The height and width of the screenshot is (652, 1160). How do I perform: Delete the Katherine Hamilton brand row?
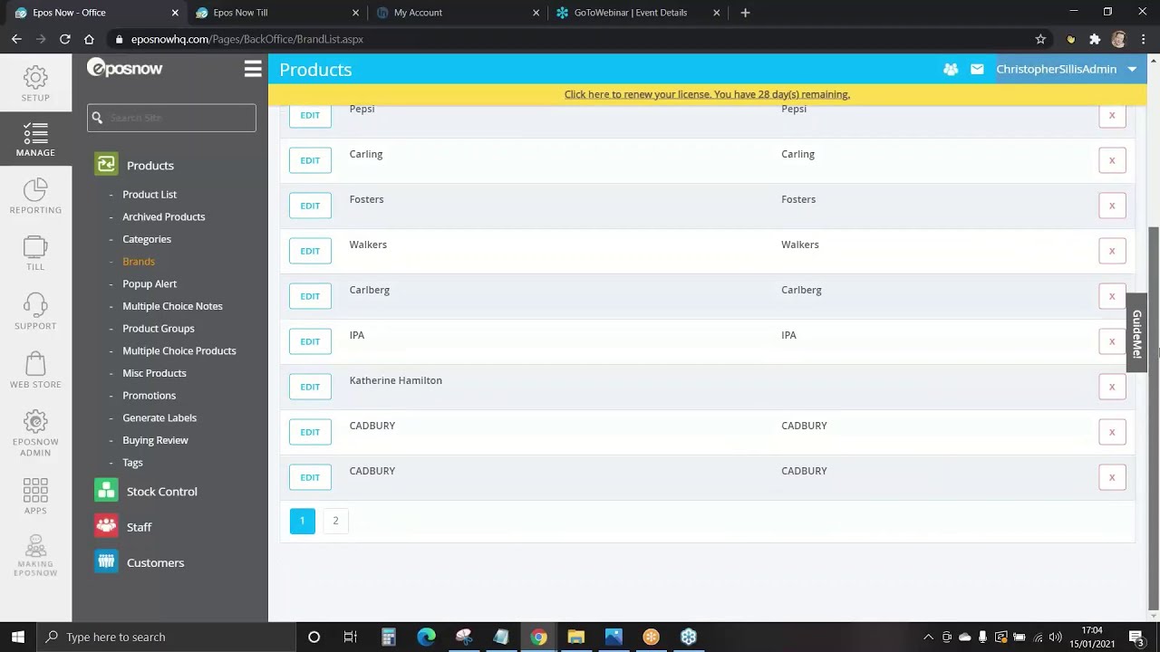1112,387
